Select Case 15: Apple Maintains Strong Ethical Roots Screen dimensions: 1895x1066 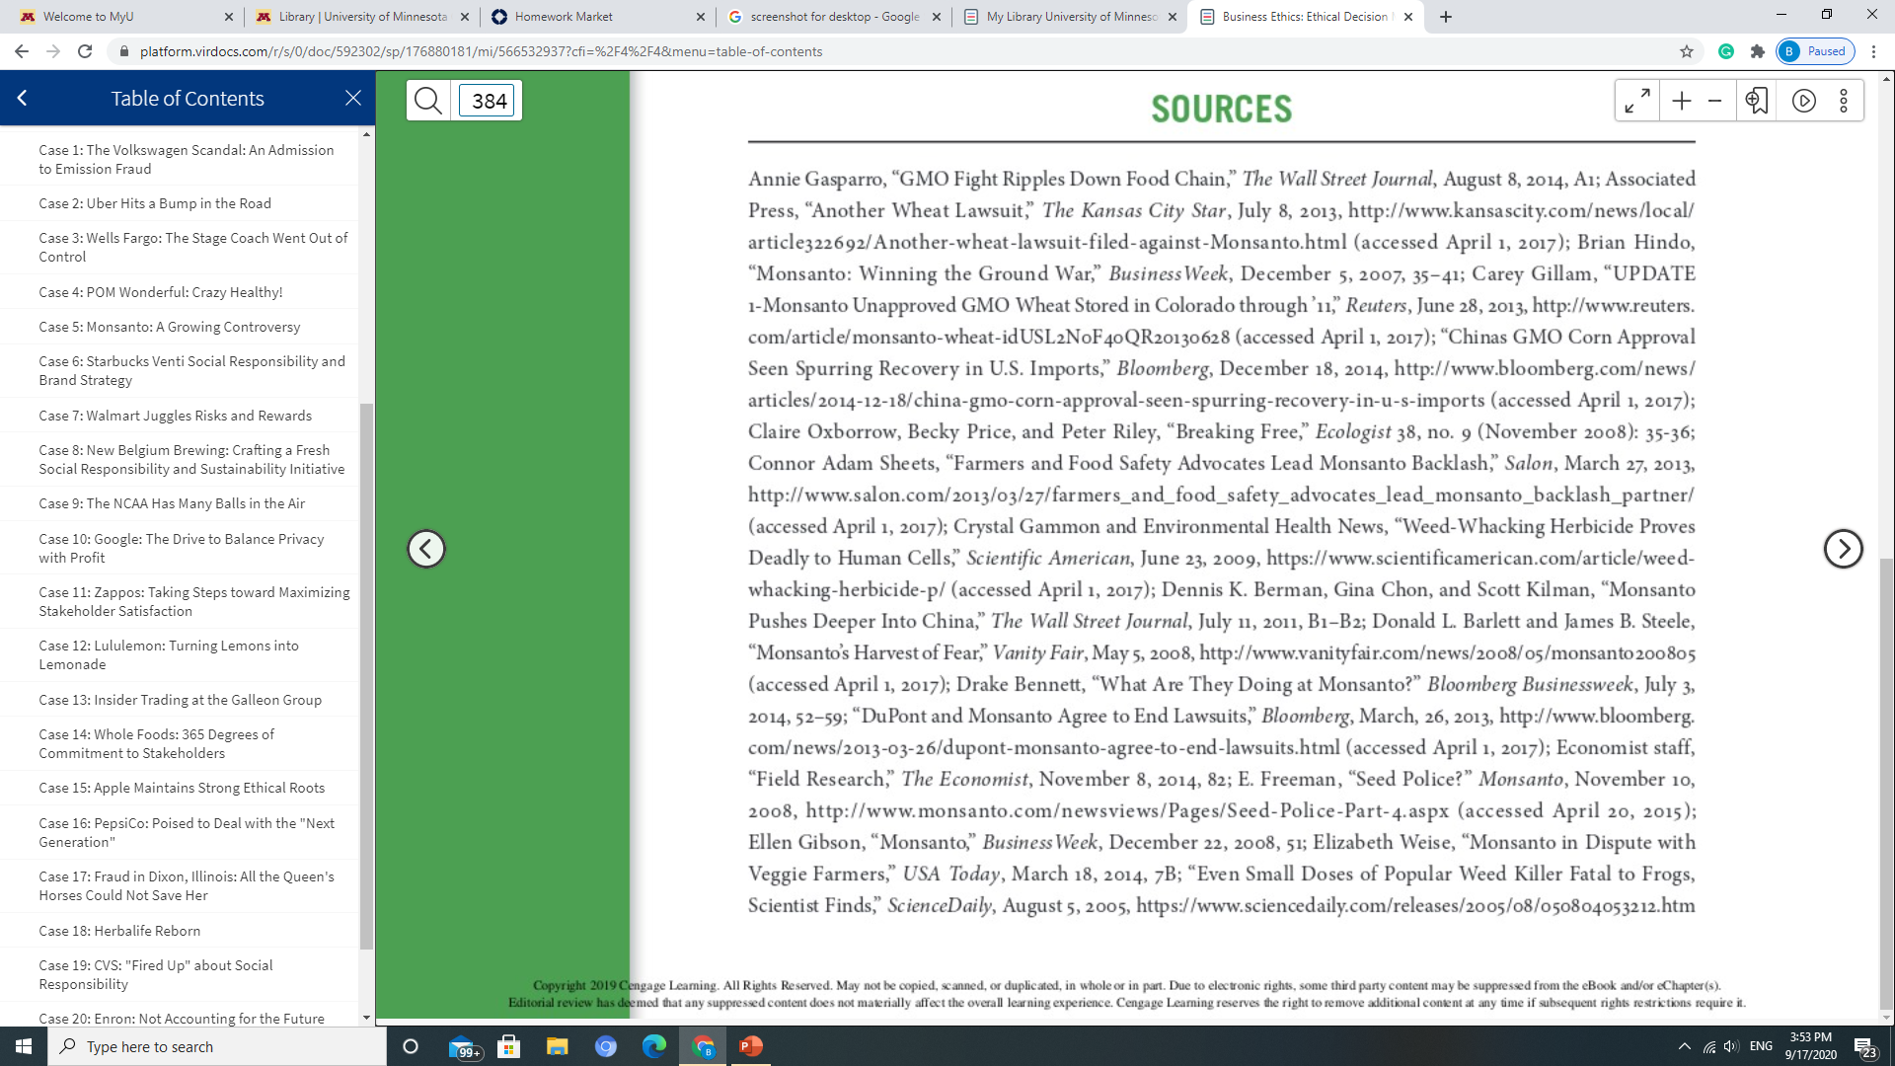[182, 788]
